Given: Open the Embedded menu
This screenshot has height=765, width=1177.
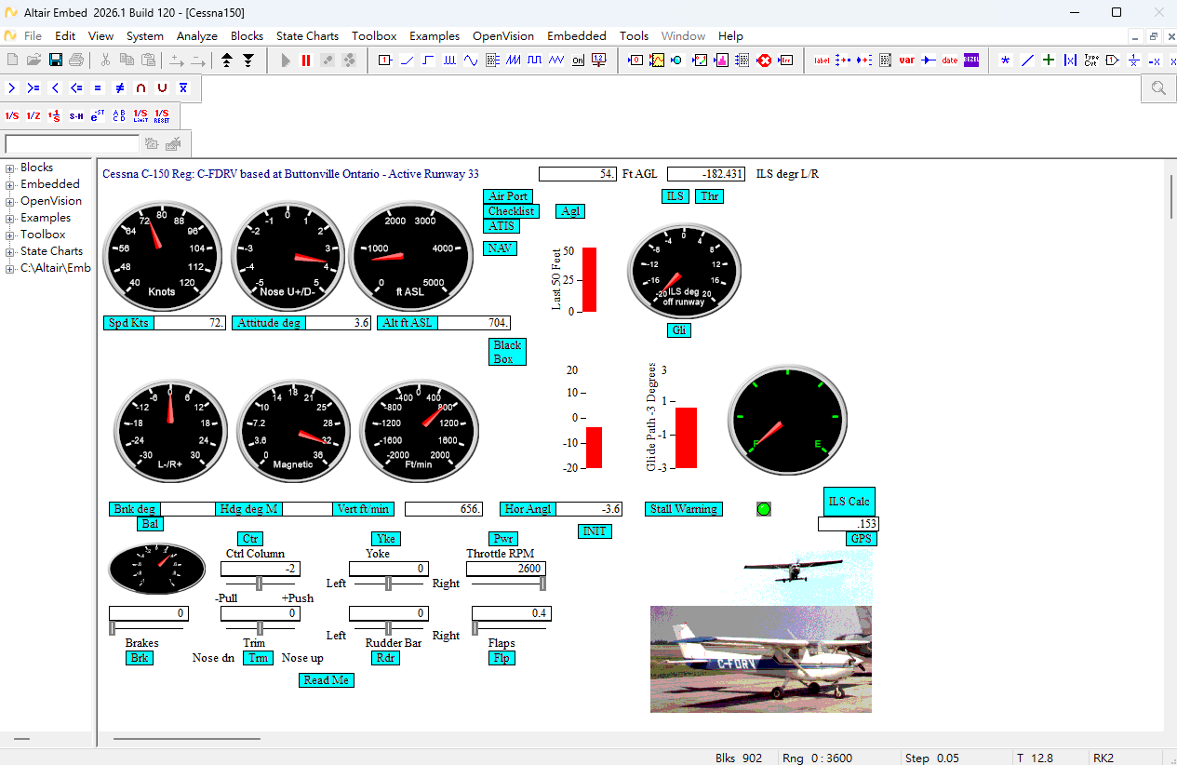Looking at the screenshot, I should (x=576, y=36).
